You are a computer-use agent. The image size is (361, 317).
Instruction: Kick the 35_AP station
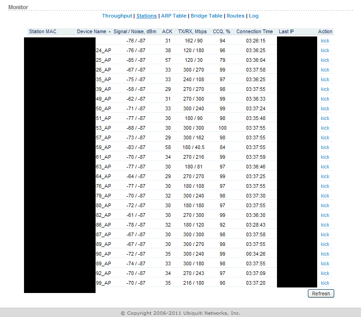click(x=325, y=79)
